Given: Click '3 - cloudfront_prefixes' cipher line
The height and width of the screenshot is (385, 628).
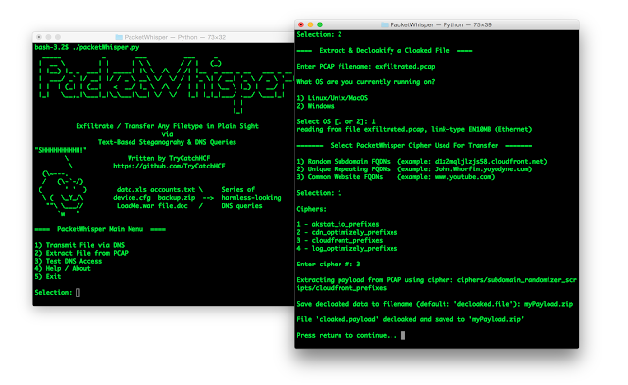Looking at the screenshot, I should [x=340, y=240].
